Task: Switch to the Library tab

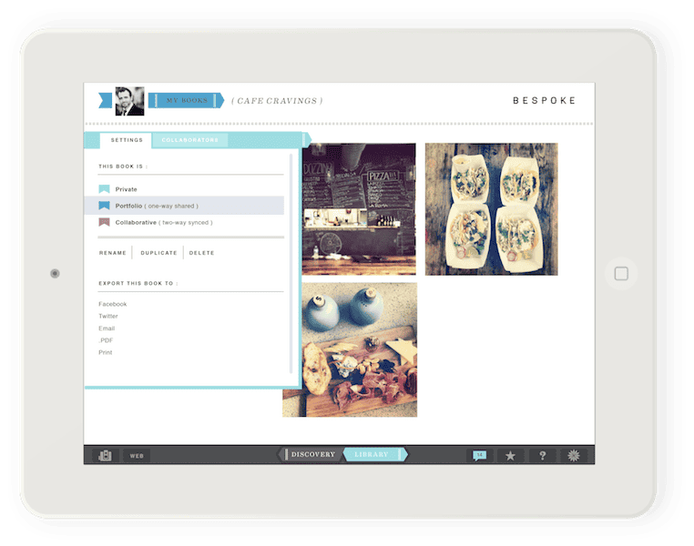Action: pos(374,454)
